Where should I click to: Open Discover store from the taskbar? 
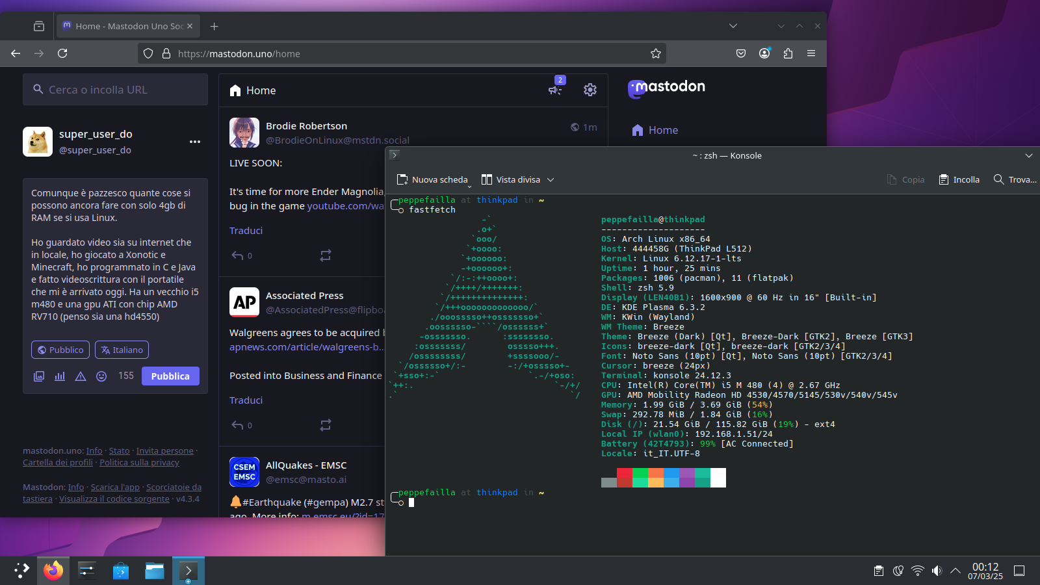pyautogui.click(x=121, y=571)
